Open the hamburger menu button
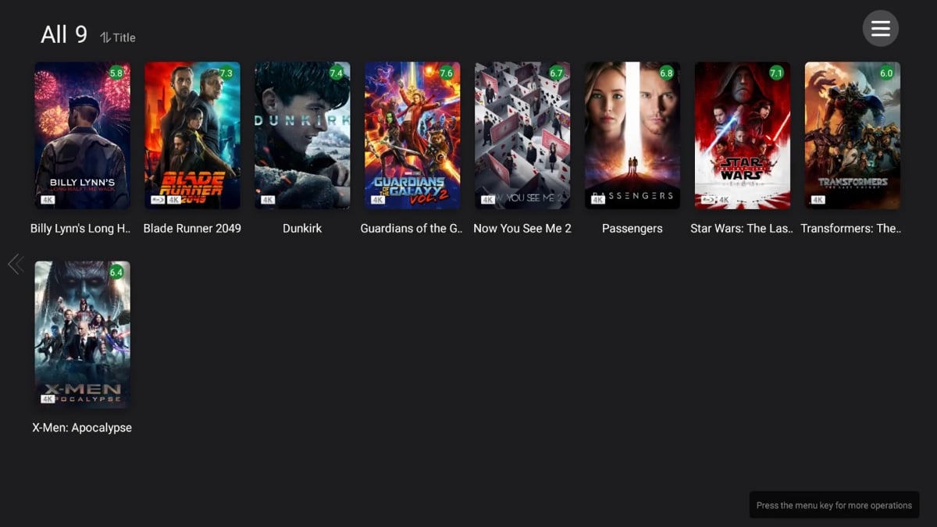This screenshot has width=937, height=527. pos(880,29)
